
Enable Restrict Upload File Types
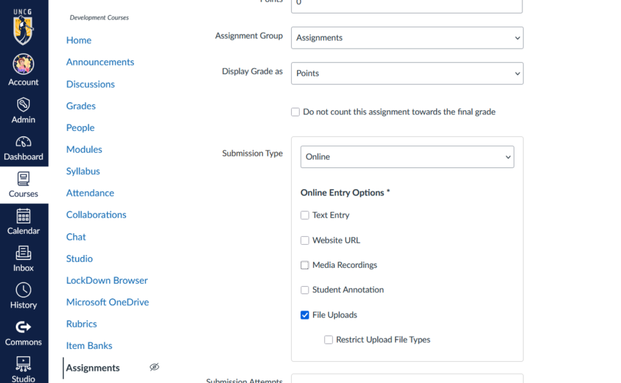pyautogui.click(x=328, y=339)
